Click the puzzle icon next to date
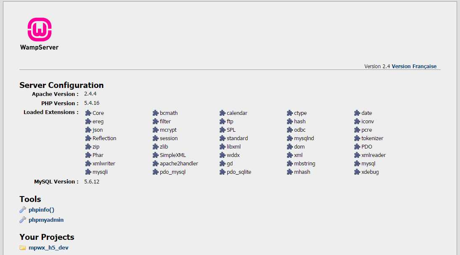This screenshot has width=460, height=255. coord(357,113)
